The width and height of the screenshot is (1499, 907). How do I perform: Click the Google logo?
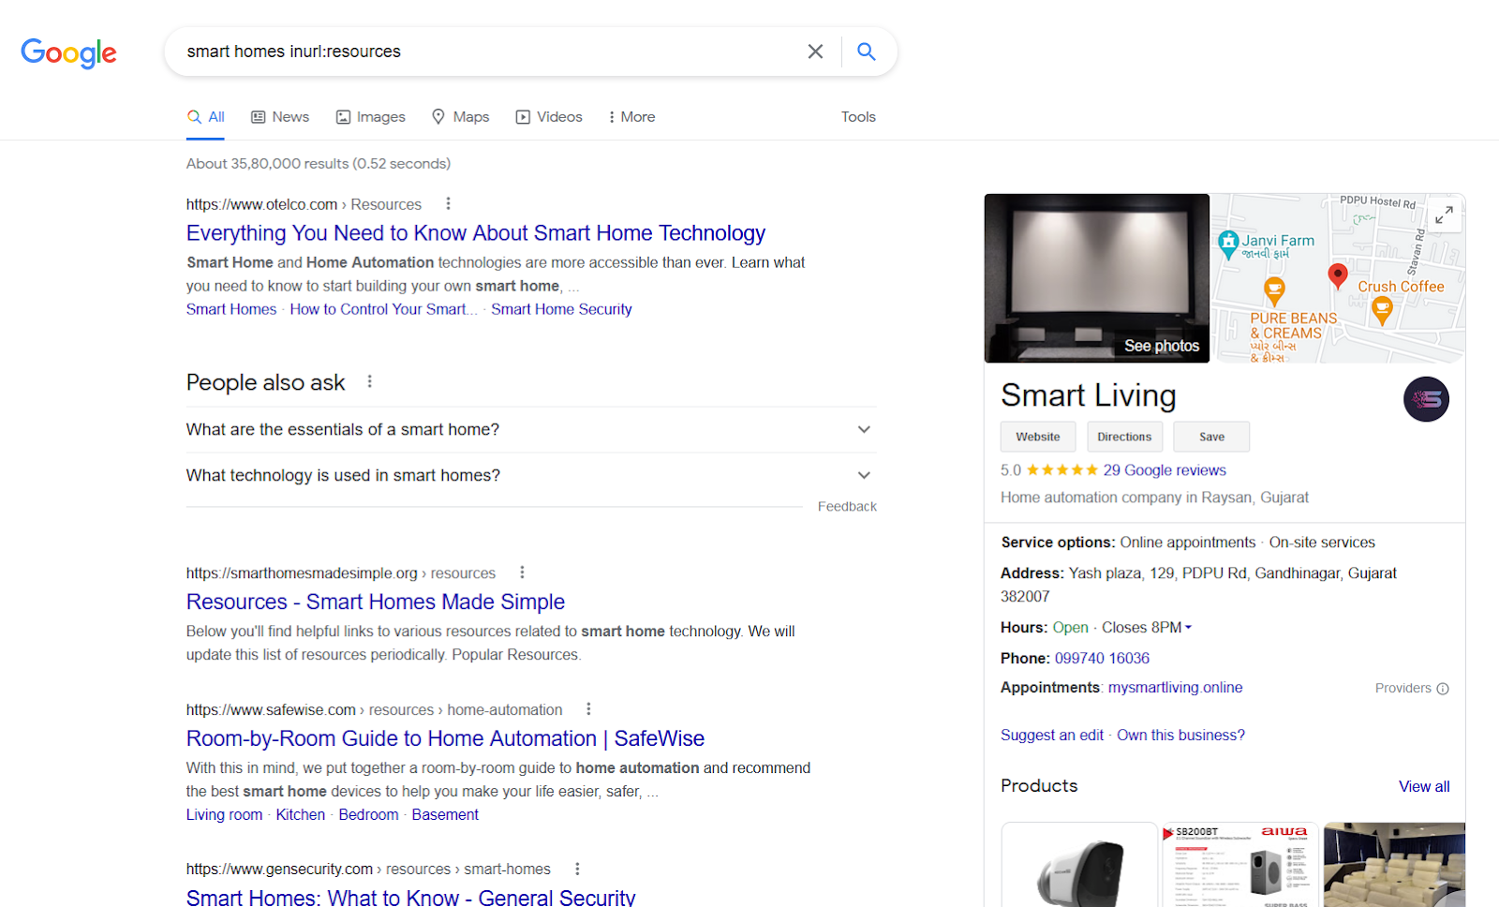(68, 52)
